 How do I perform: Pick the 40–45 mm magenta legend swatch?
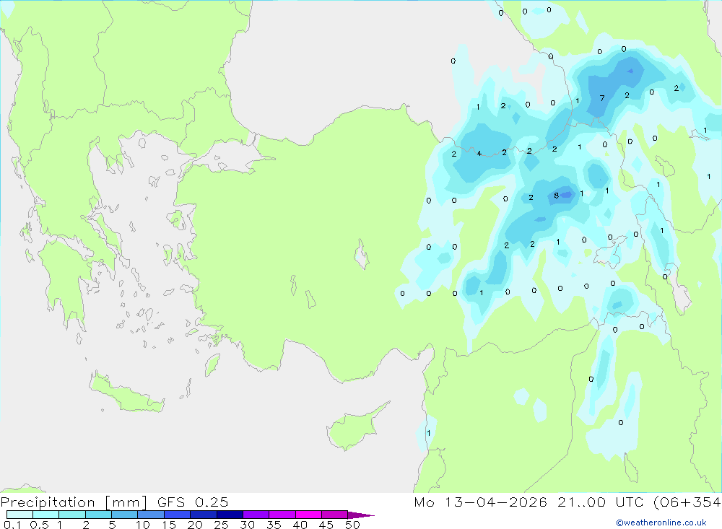click(x=308, y=515)
